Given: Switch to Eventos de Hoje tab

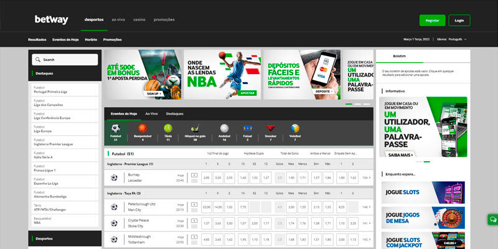Looking at the screenshot, I should pyautogui.click(x=124, y=114).
